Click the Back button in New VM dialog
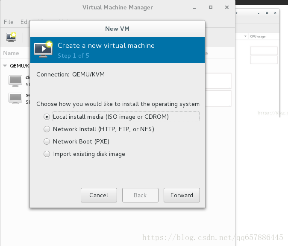Viewport: 288px width, 246px height. [x=140, y=195]
